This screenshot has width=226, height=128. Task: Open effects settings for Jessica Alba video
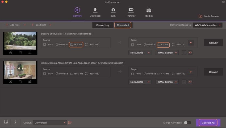pos(30,81)
